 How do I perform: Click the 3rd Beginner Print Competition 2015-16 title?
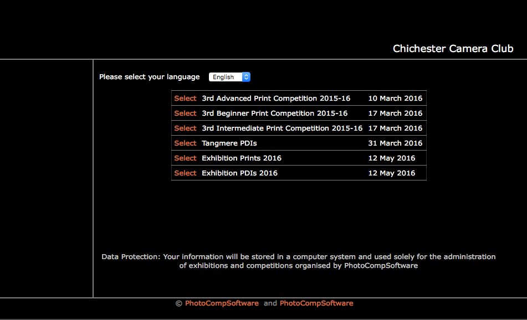[x=274, y=113]
